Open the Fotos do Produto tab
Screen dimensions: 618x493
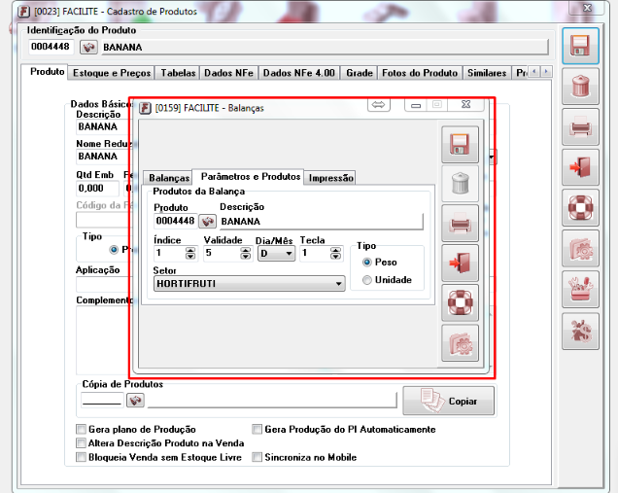(420, 73)
